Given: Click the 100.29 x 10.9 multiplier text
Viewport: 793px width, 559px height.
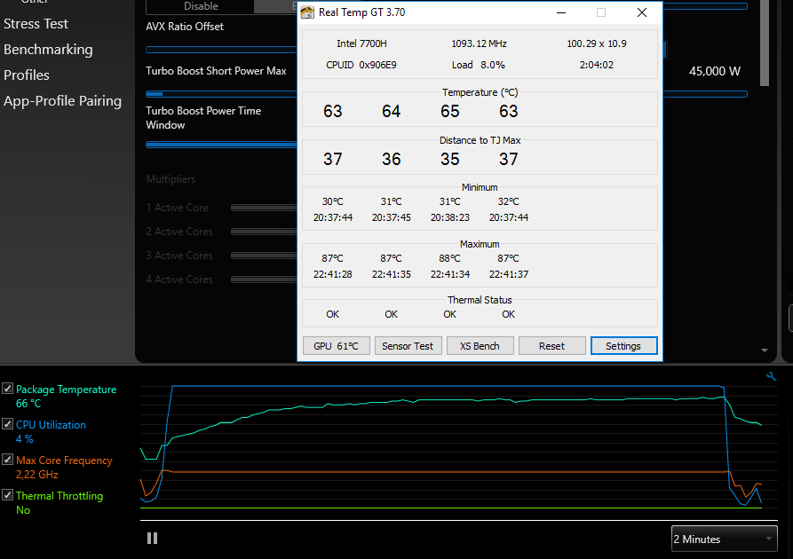Looking at the screenshot, I should tap(596, 43).
